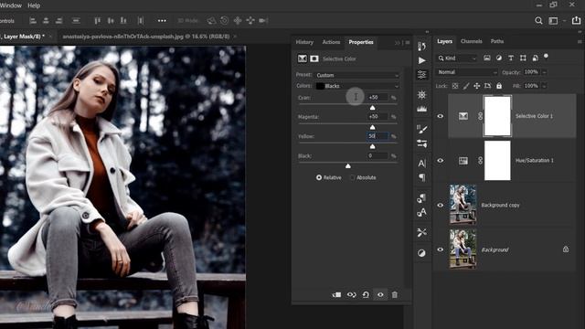Expand the hidden panel tabs chevron
585x329 pixels.
[x=397, y=43]
